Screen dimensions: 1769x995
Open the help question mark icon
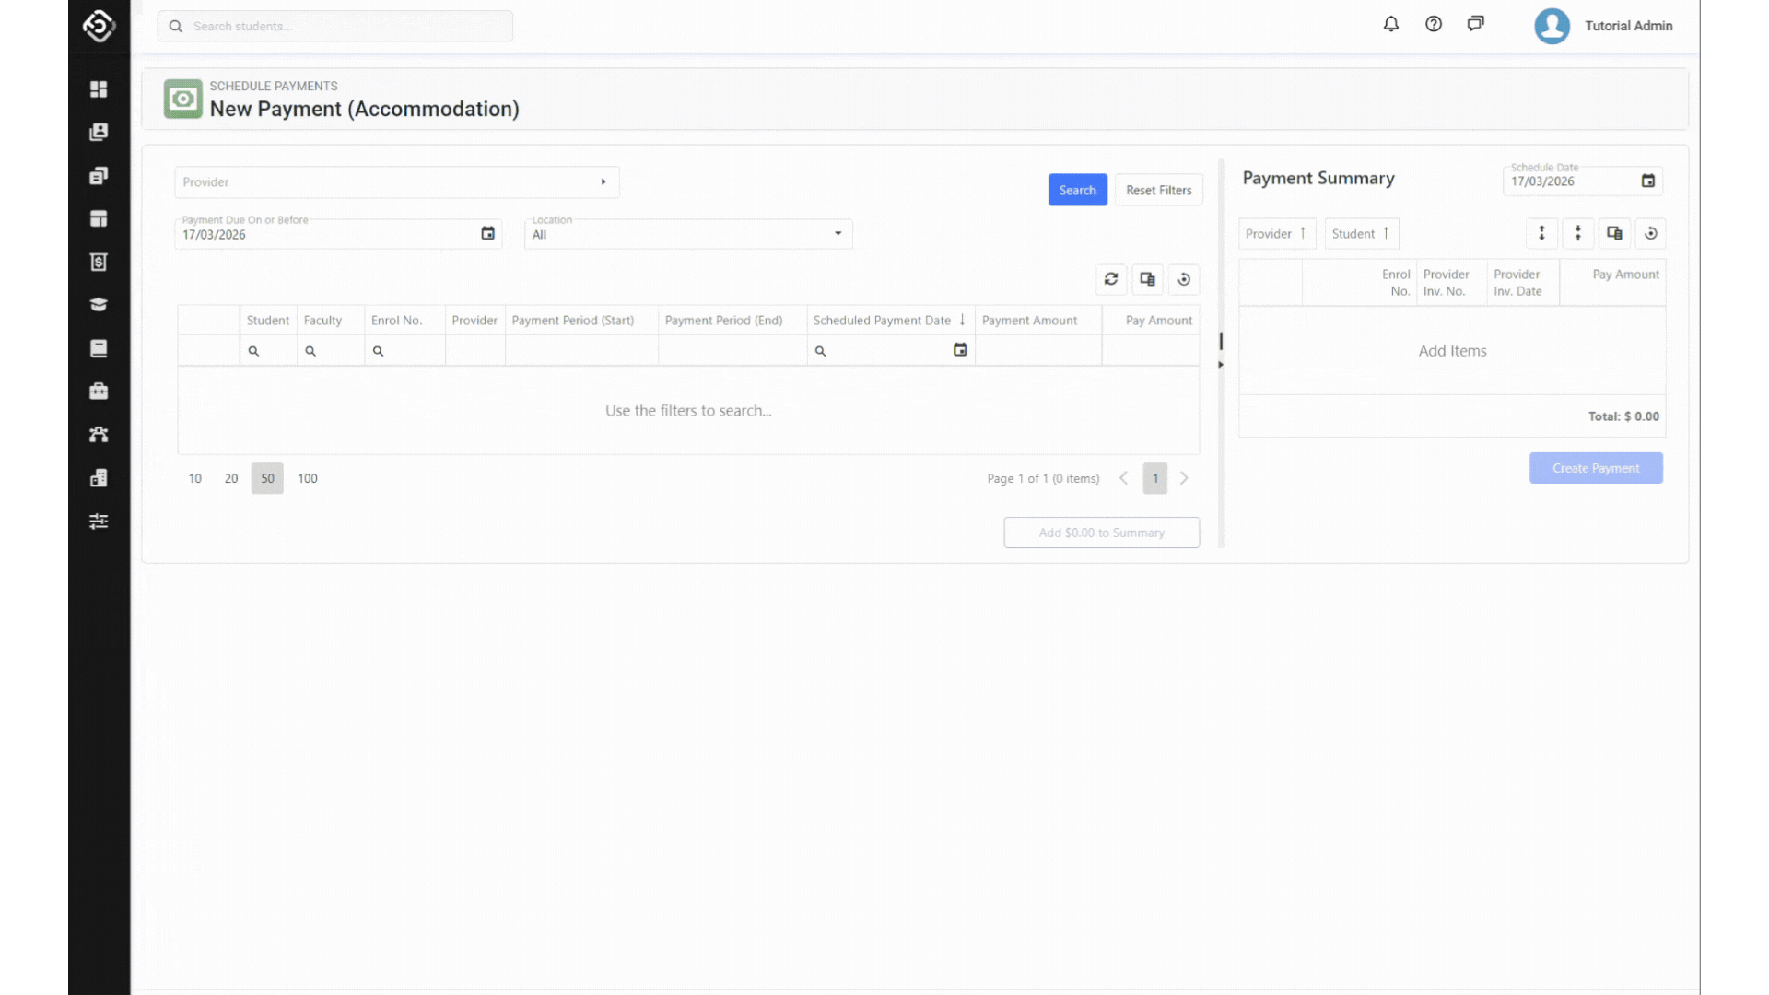pos(1434,25)
